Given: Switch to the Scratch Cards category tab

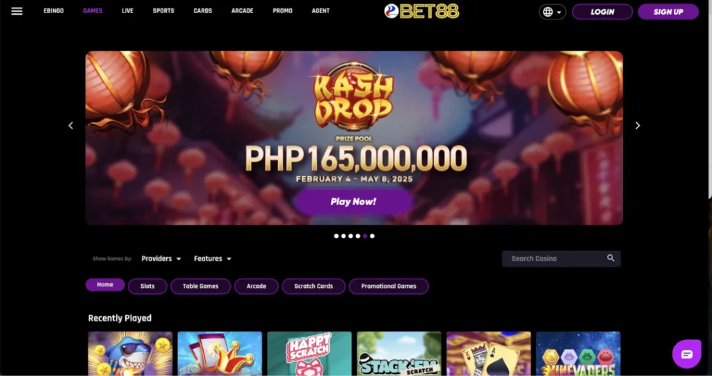Looking at the screenshot, I should (x=314, y=286).
